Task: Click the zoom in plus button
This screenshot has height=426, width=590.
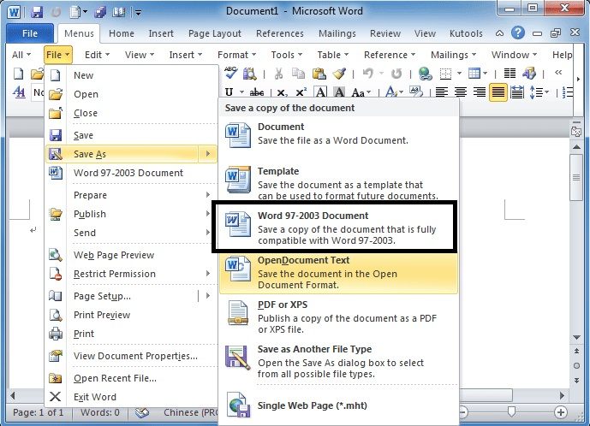Action: [560, 412]
